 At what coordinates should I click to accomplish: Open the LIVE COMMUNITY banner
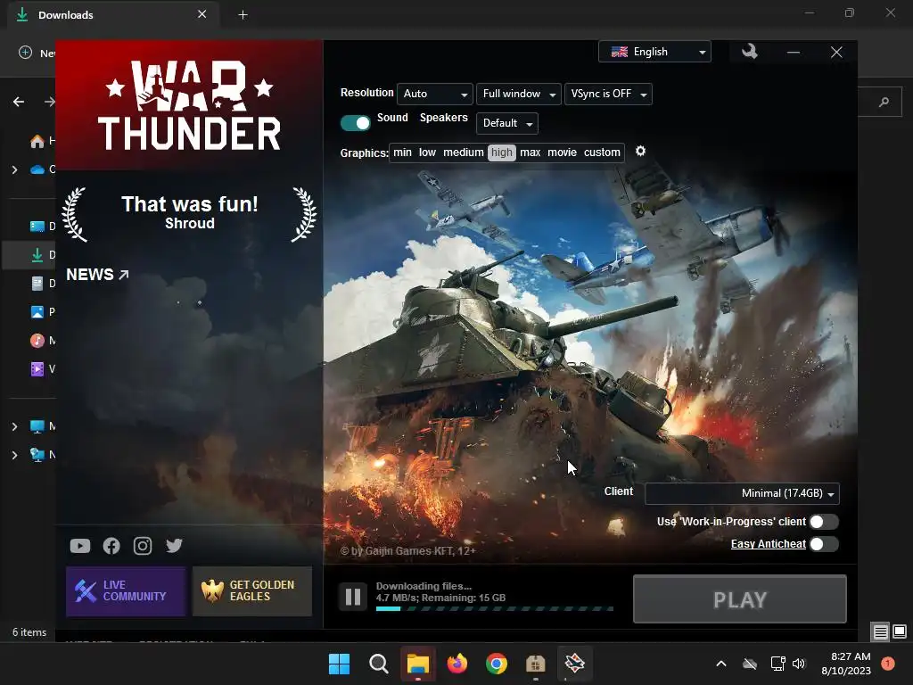(126, 591)
